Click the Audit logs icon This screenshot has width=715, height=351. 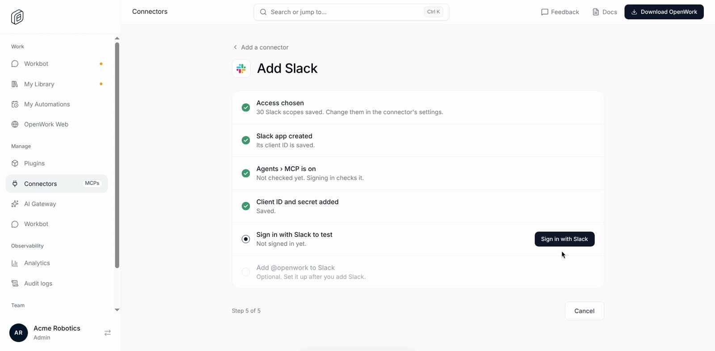coord(15,283)
